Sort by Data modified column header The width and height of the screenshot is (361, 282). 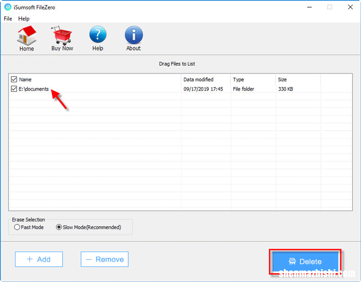tap(198, 80)
